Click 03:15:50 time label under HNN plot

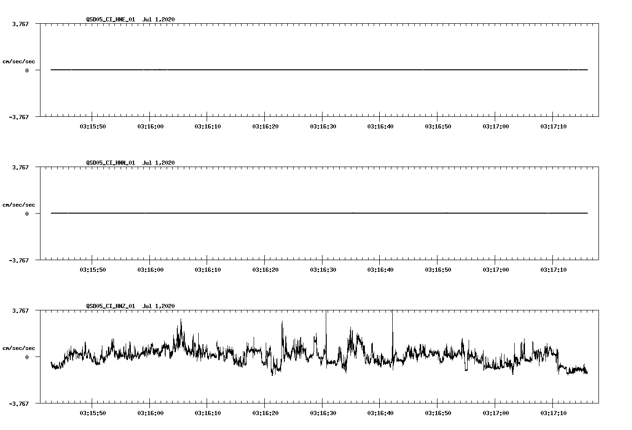pyautogui.click(x=93, y=270)
